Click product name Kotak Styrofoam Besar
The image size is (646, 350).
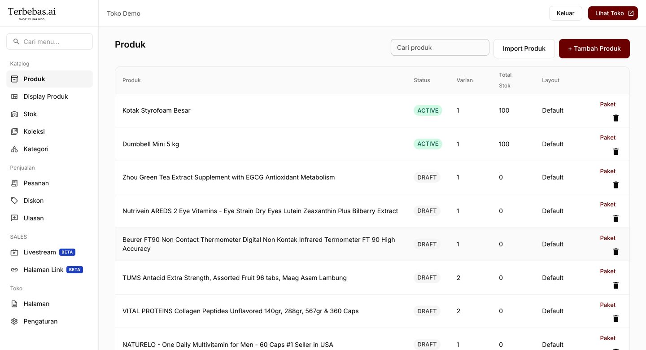157,110
